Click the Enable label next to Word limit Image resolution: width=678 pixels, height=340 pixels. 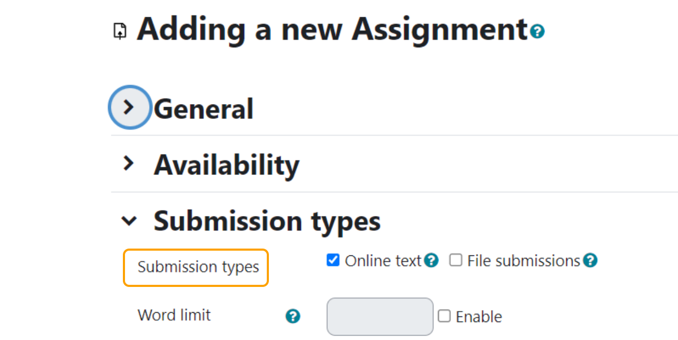pos(479,317)
